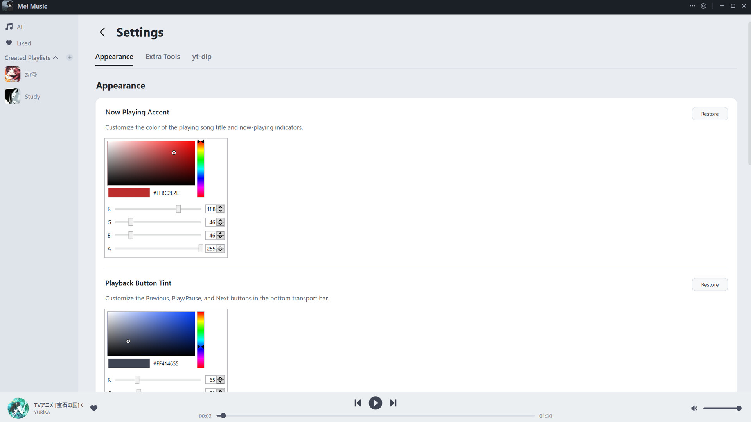Click the tint R value field showing 65
Screen dimensions: 751x422
(211, 379)
